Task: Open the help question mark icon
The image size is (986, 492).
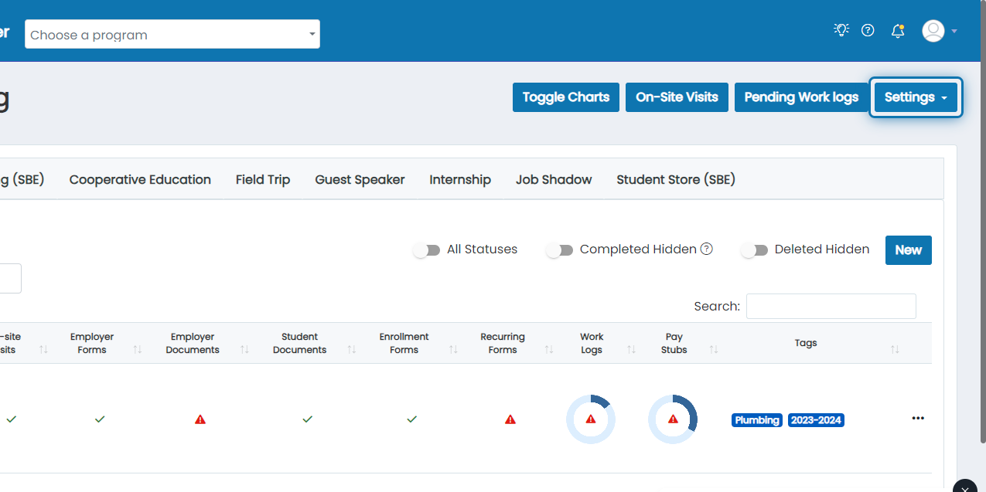Action: pos(868,30)
